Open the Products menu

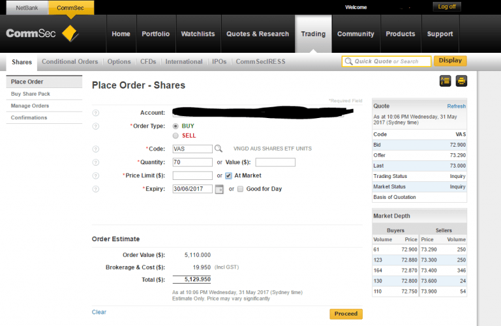pyautogui.click(x=401, y=34)
